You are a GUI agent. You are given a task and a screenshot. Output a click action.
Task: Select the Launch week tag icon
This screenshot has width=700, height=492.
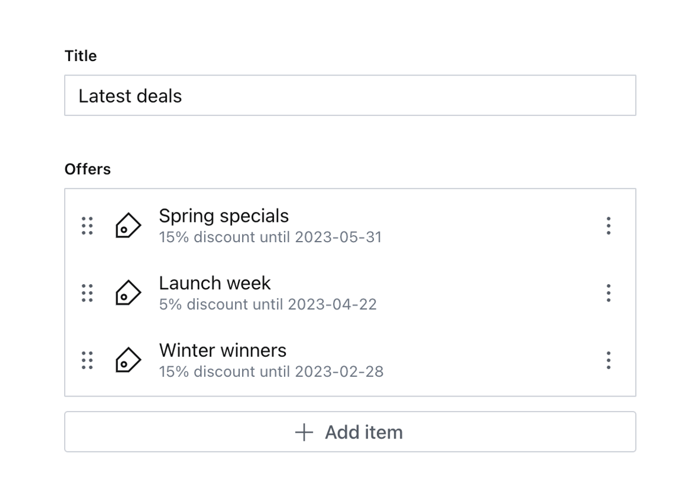(x=128, y=293)
